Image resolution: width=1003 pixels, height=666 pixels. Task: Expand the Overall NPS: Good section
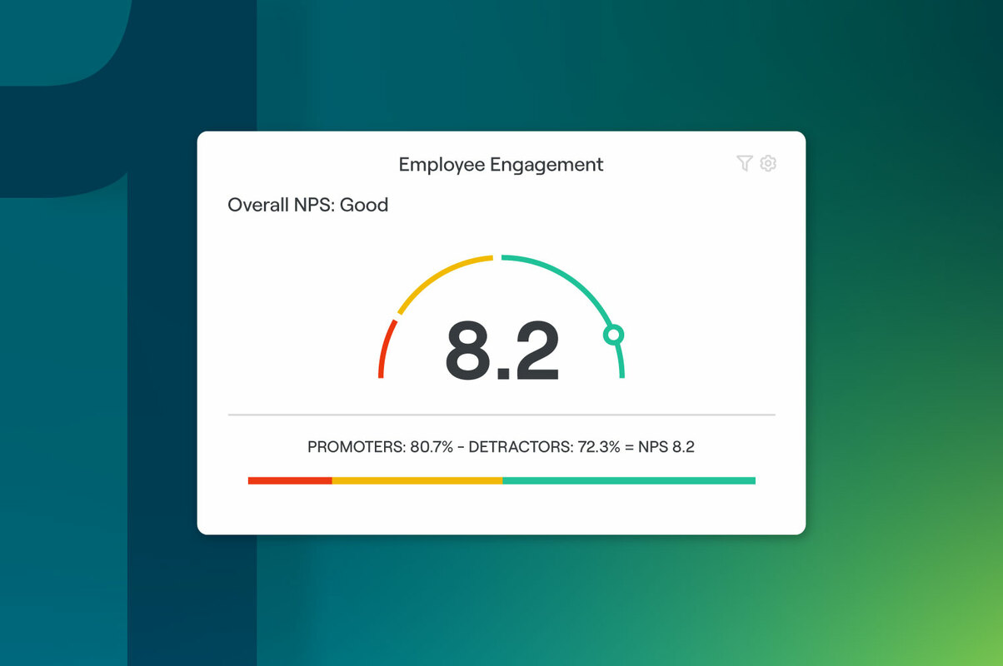308,205
